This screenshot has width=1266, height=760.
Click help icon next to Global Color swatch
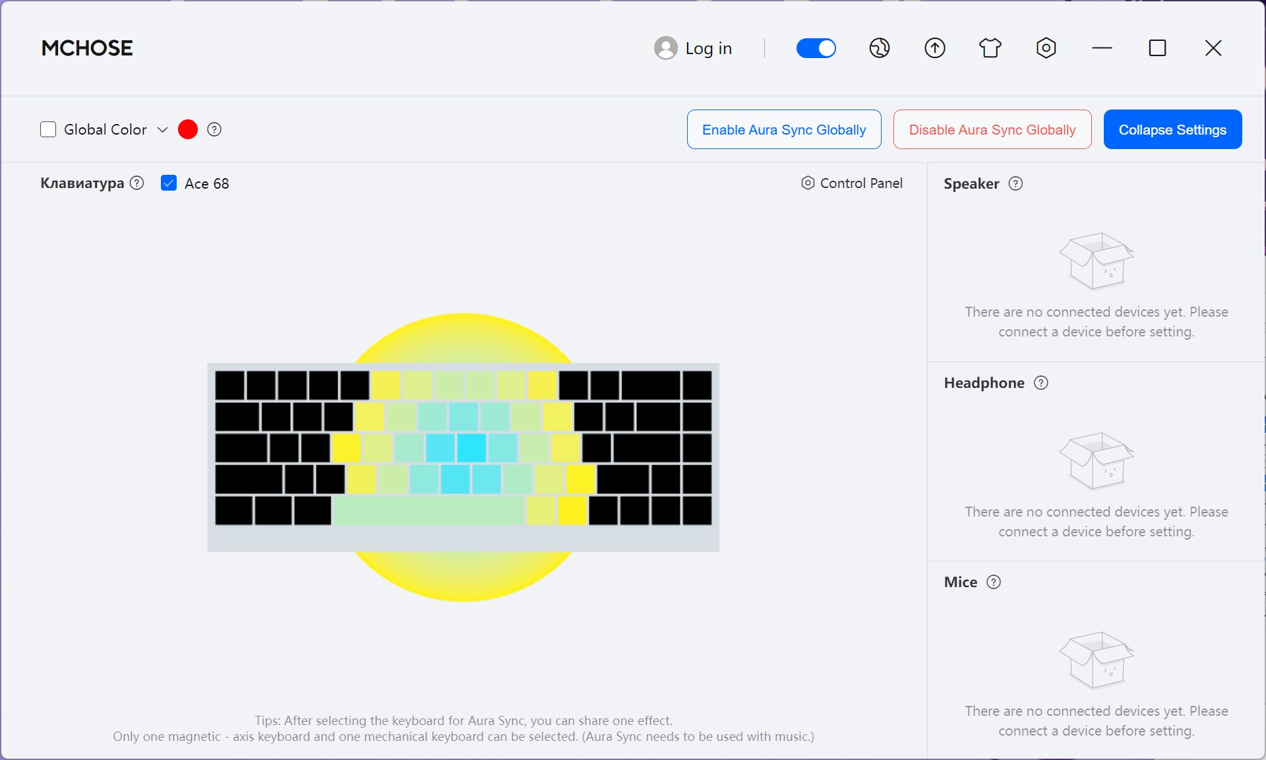(214, 129)
